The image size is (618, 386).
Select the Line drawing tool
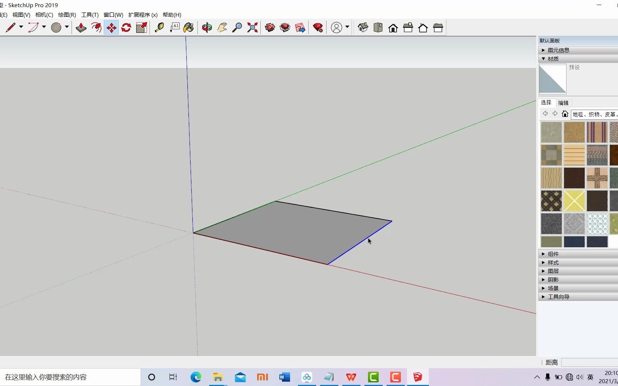coord(11,27)
